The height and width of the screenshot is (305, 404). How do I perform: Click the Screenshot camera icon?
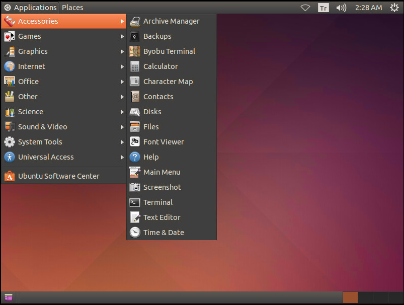pyautogui.click(x=135, y=187)
